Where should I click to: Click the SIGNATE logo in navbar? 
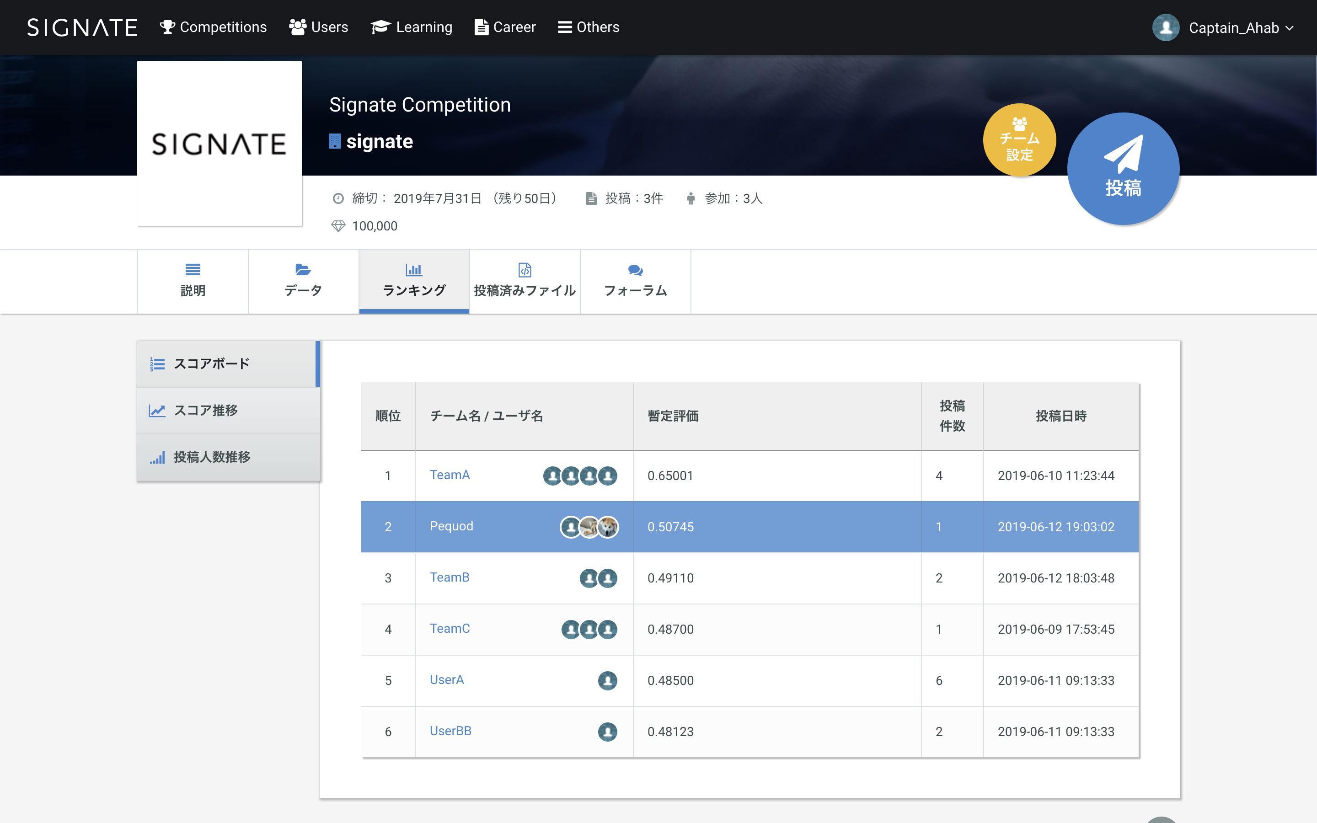point(82,28)
